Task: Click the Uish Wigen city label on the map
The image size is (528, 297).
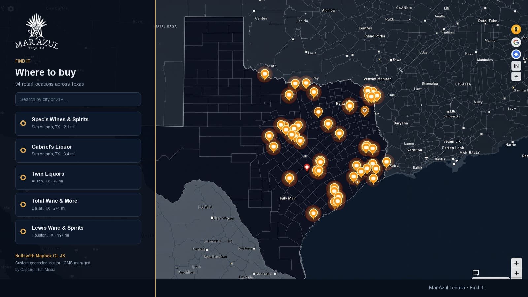Action: tap(223, 218)
